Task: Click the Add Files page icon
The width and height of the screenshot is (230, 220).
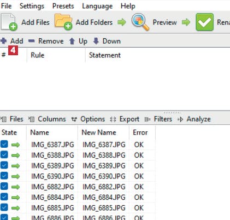Action: coord(9,22)
